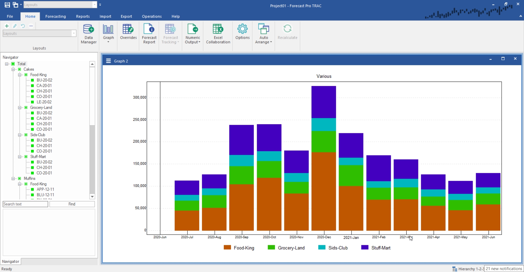The image size is (524, 272).
Task: Open the File menu
Action: pyautogui.click(x=10, y=16)
